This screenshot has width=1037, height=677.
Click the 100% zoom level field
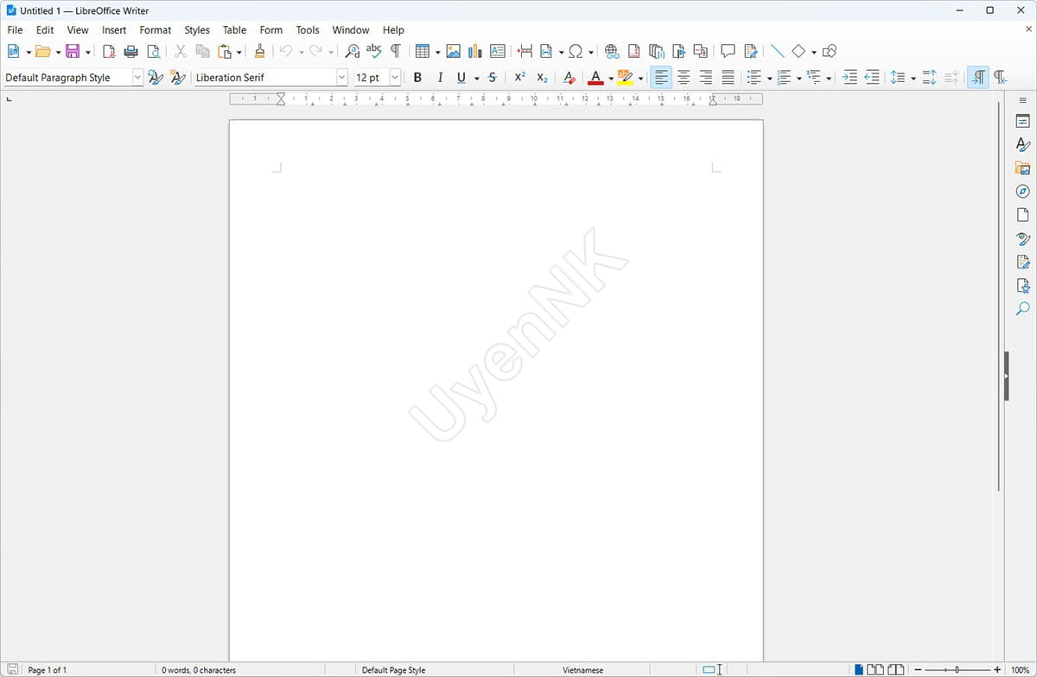tap(1021, 670)
